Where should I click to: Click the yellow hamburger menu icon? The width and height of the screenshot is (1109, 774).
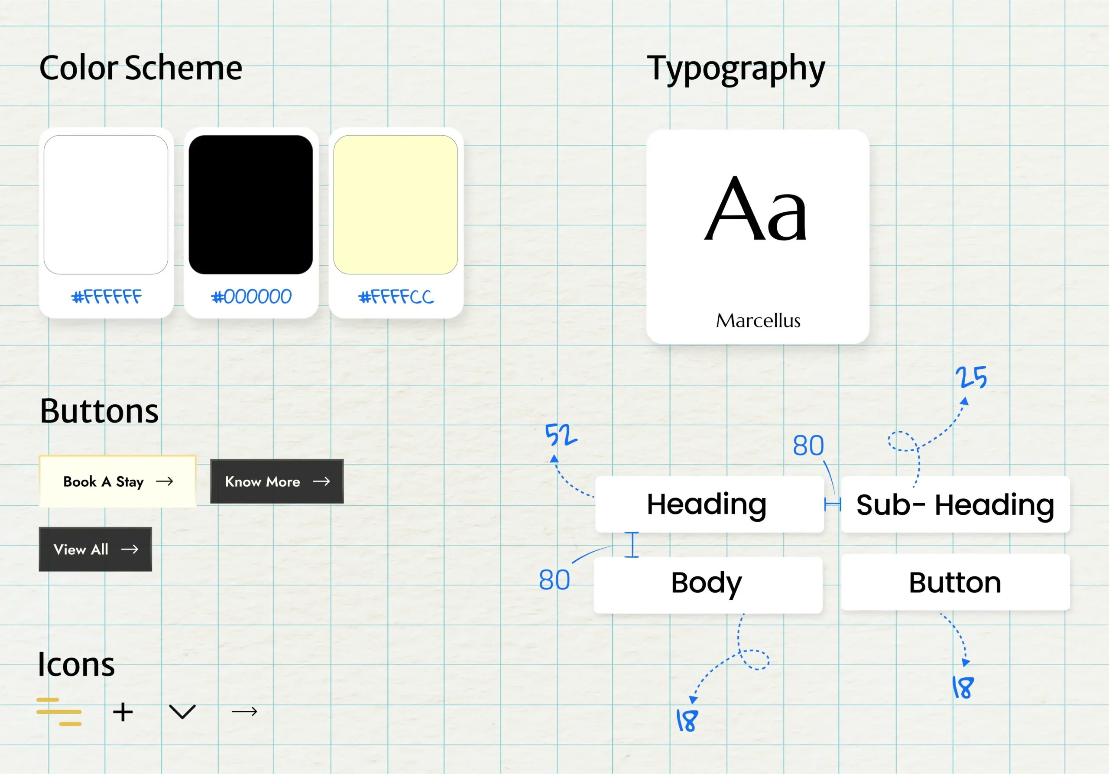(x=59, y=712)
